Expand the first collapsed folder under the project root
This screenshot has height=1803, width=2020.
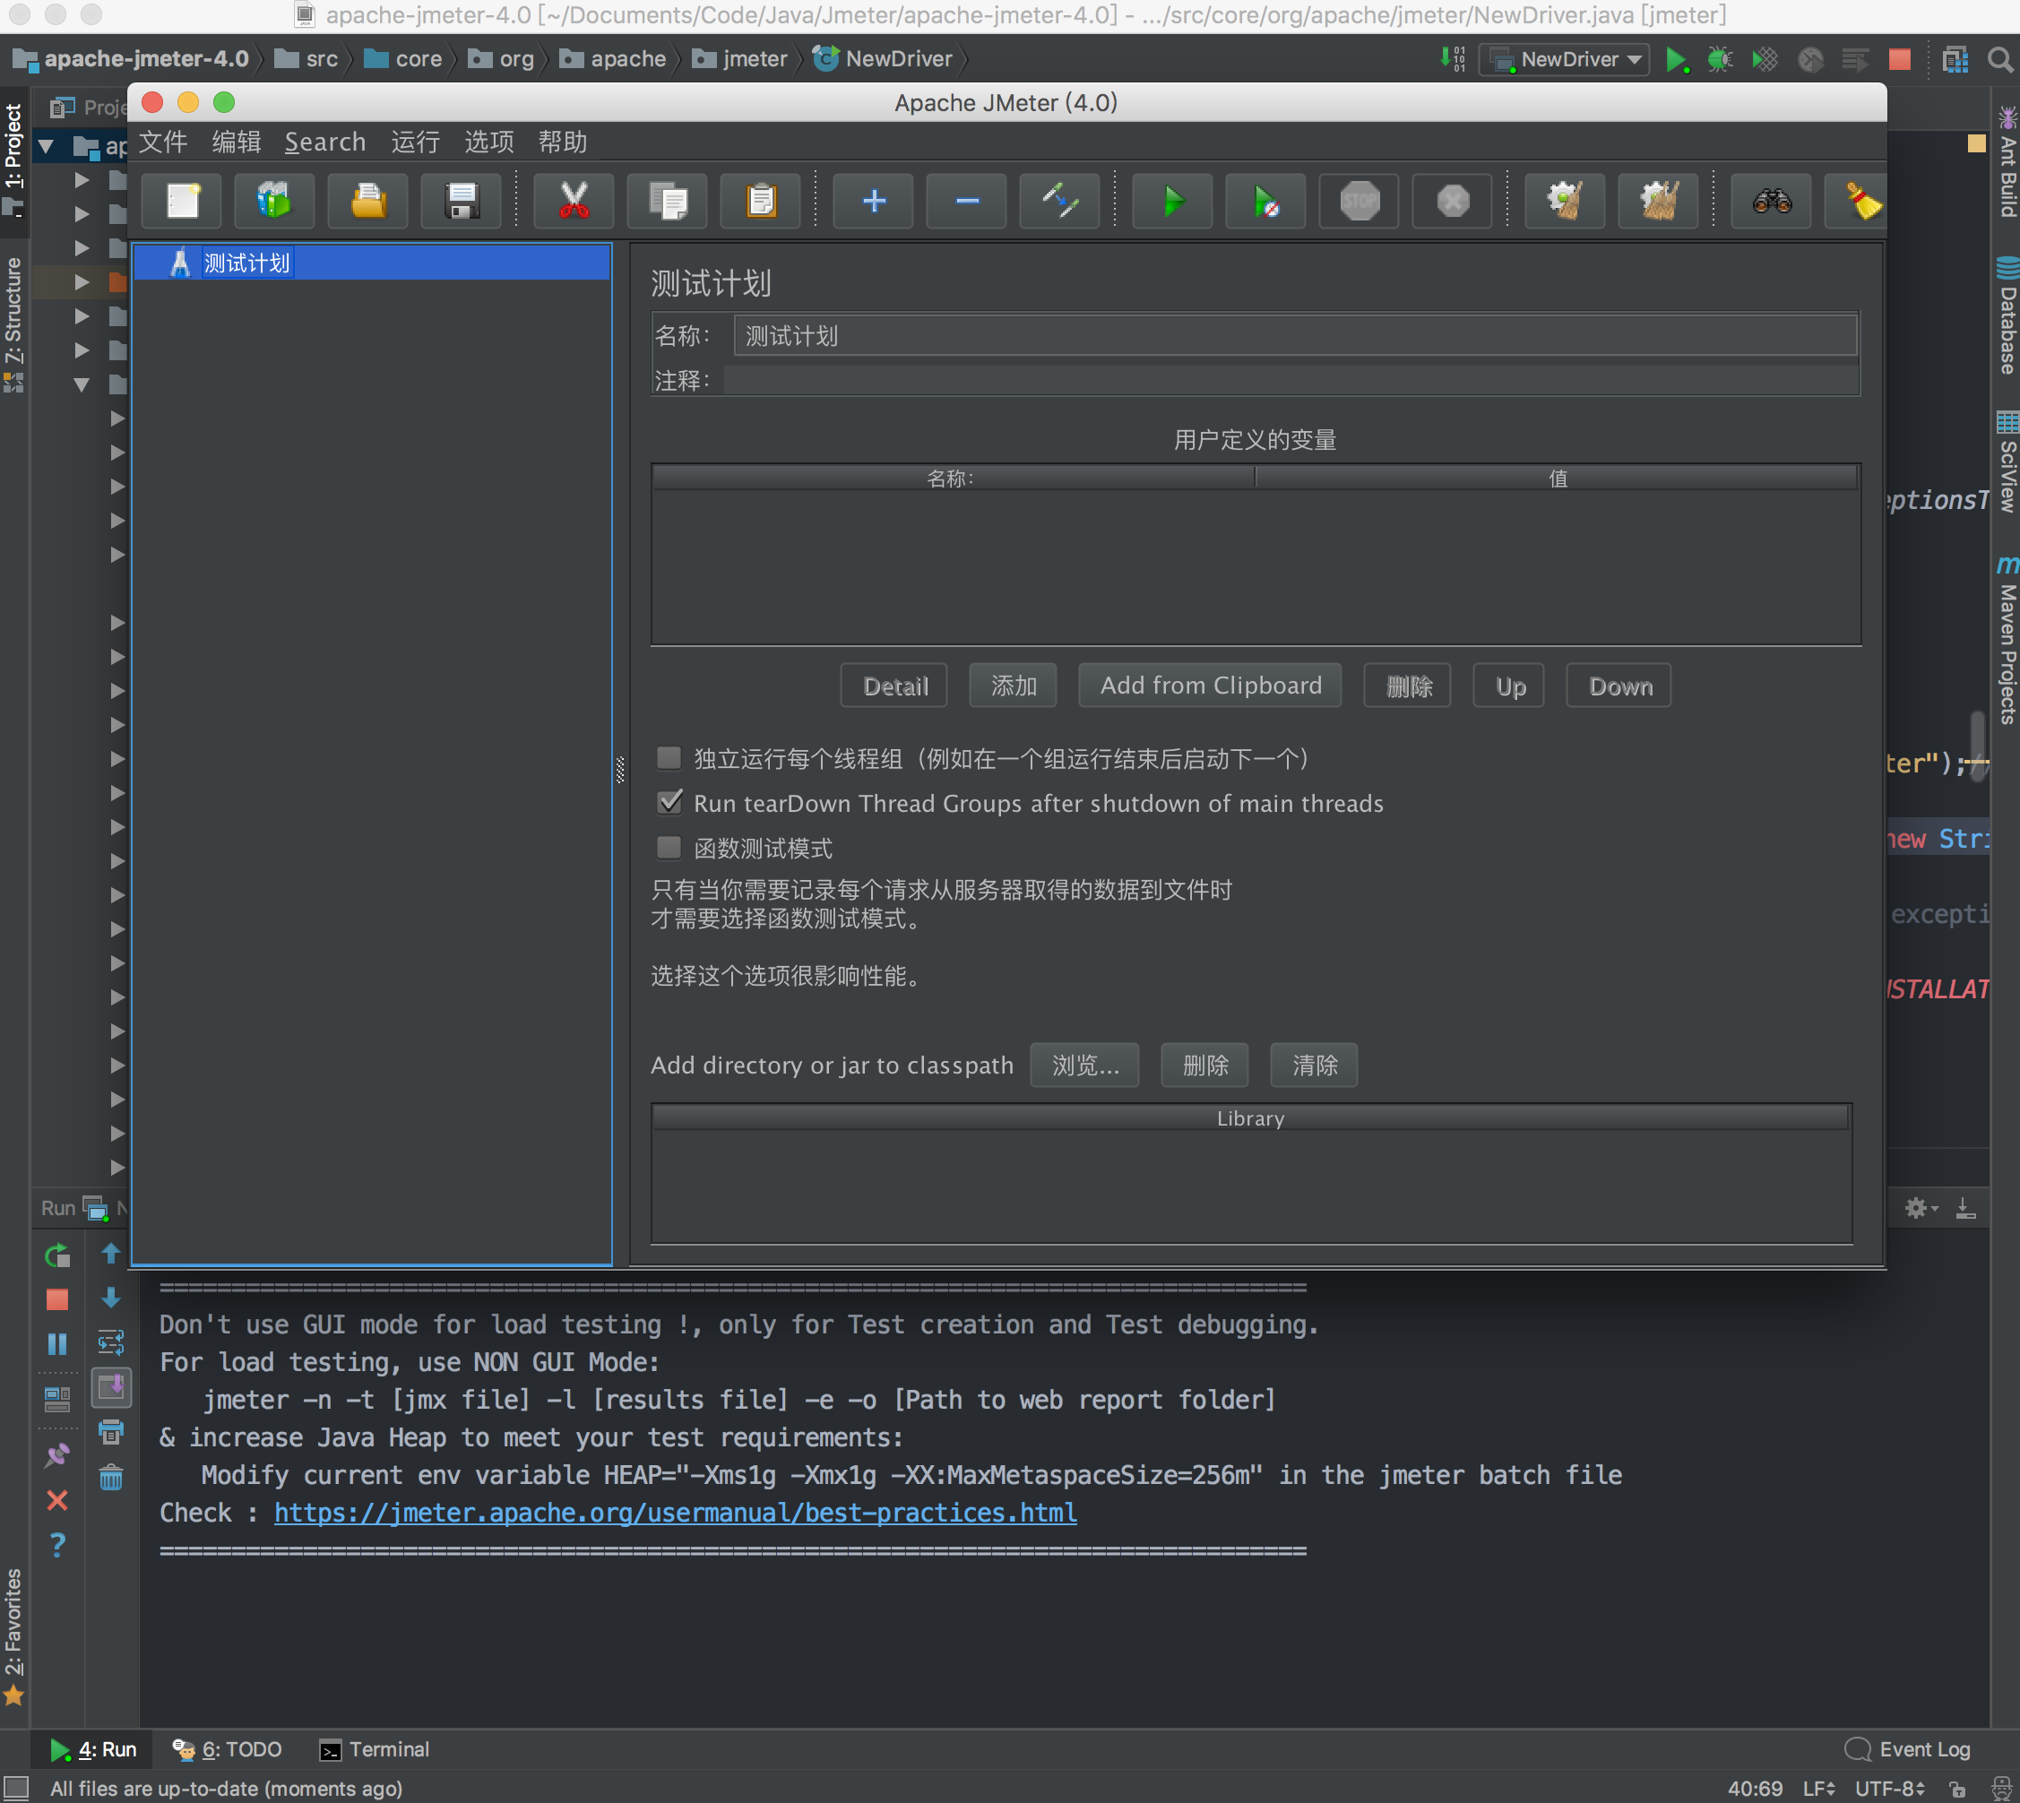[x=82, y=180]
